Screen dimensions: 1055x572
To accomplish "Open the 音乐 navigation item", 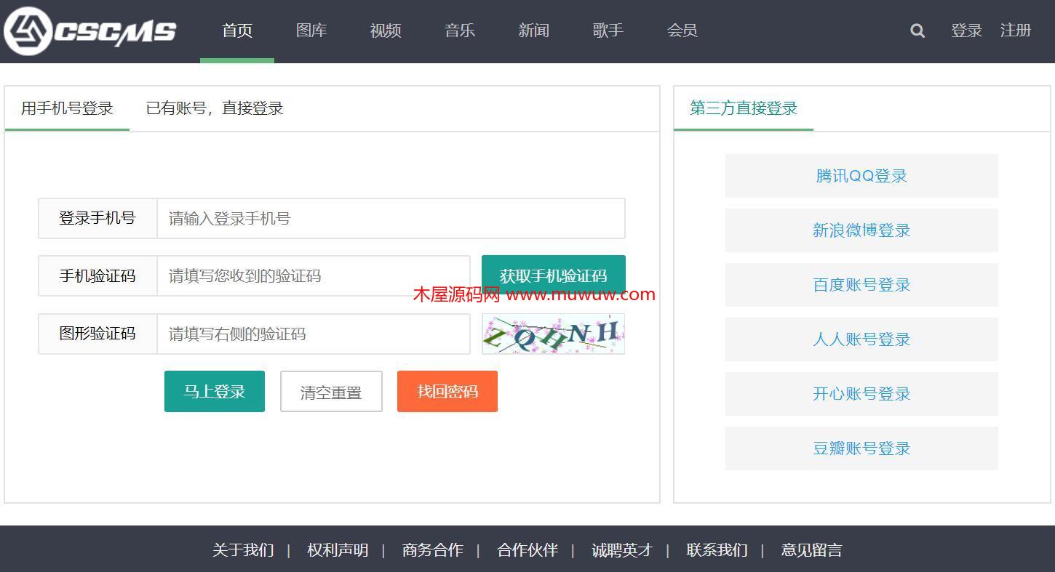I will click(460, 31).
